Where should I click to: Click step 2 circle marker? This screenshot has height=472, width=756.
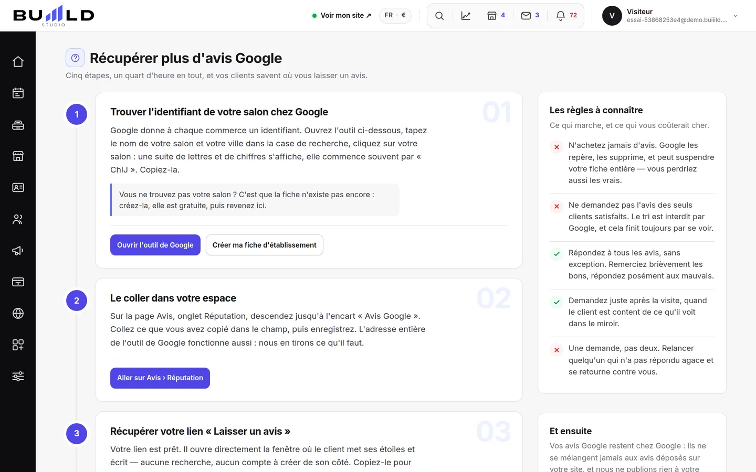77,301
